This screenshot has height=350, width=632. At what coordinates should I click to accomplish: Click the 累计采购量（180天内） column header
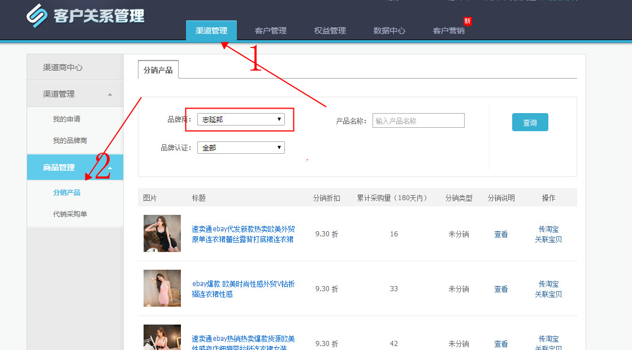coord(392,198)
